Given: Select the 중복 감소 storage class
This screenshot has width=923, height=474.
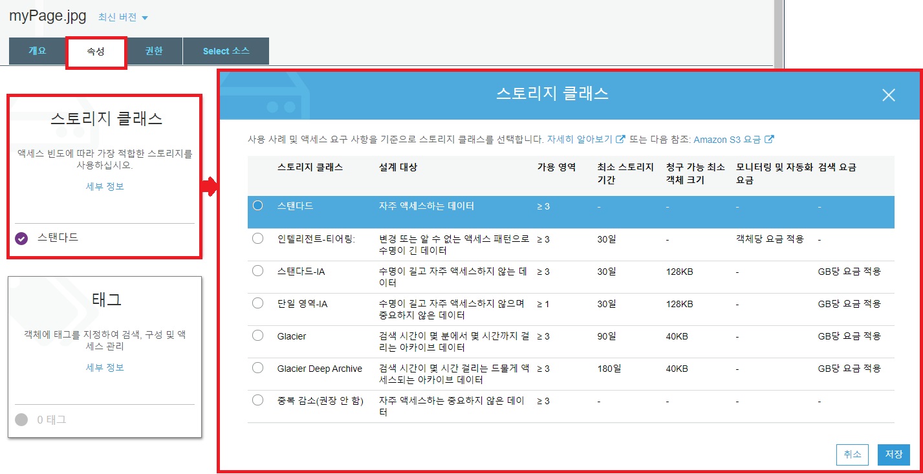Looking at the screenshot, I should pyautogui.click(x=257, y=400).
